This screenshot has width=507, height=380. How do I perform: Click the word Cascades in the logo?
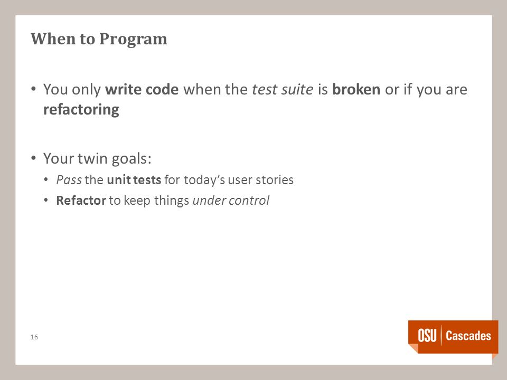(468, 336)
